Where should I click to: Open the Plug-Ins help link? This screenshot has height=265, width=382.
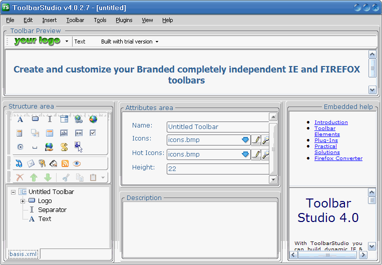(x=326, y=140)
